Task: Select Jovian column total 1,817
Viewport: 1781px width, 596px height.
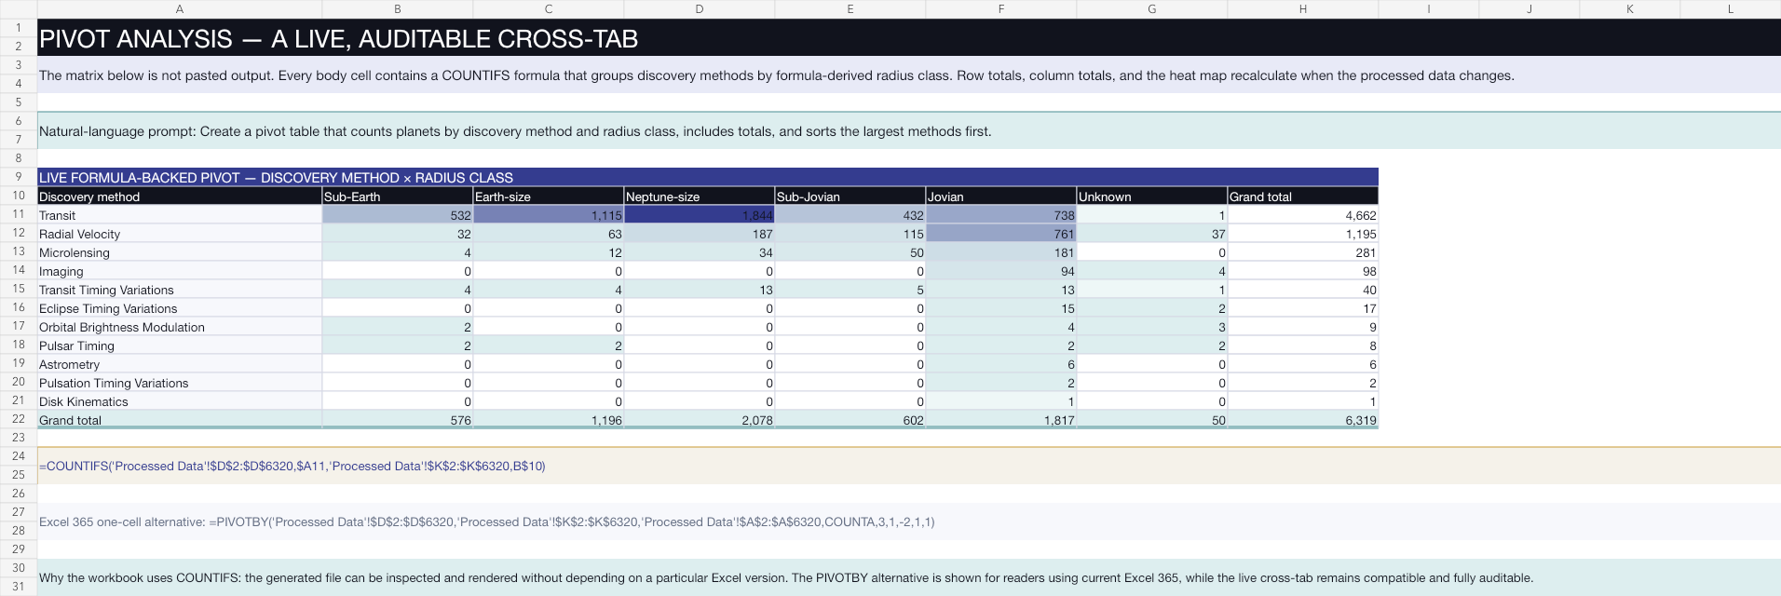Action: pos(1001,420)
